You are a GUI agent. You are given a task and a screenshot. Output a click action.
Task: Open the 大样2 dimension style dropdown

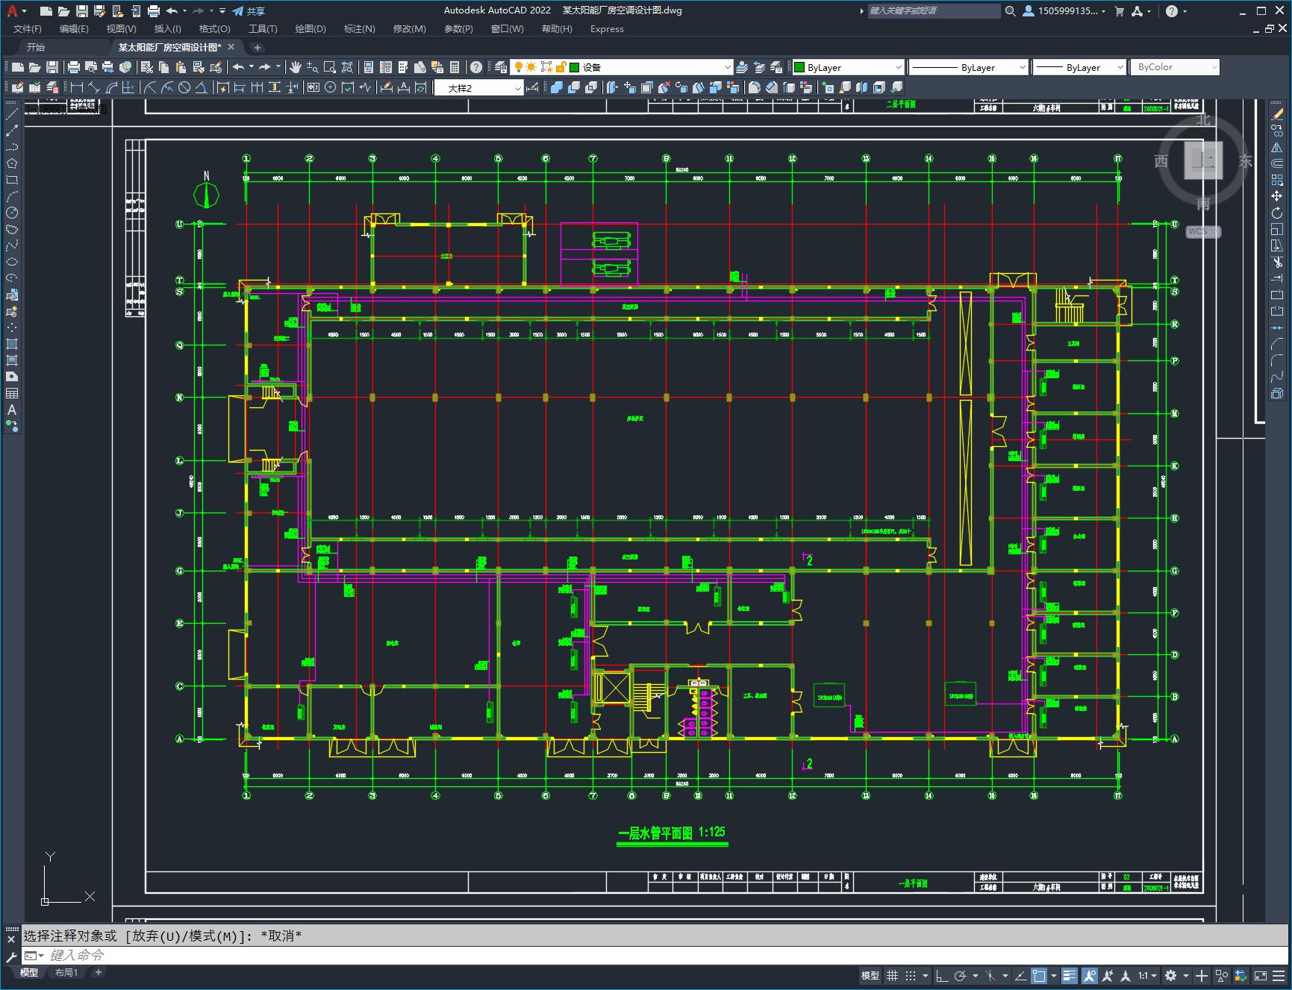point(478,88)
